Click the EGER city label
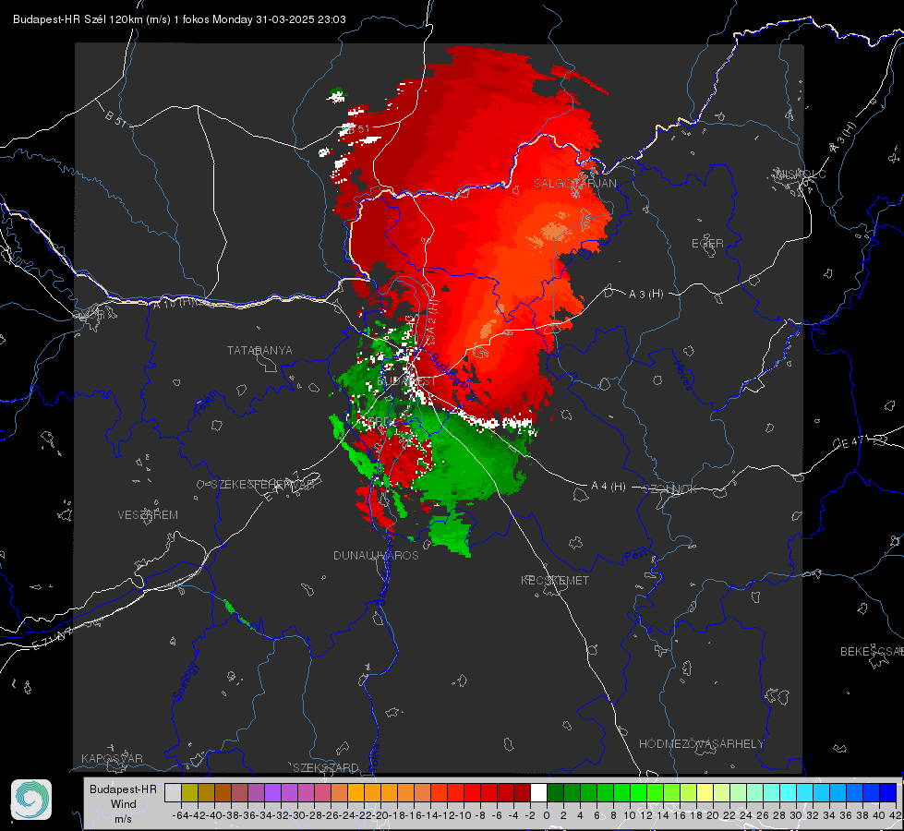Screen dimensions: 904x831 (707, 244)
